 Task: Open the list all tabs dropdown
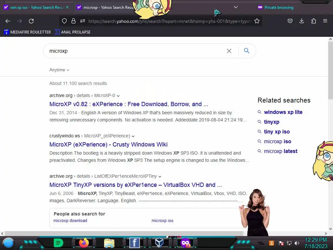tap(235, 7)
